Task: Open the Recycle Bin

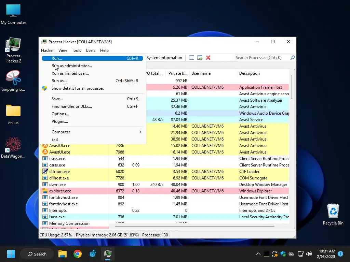Action: pos(333,214)
